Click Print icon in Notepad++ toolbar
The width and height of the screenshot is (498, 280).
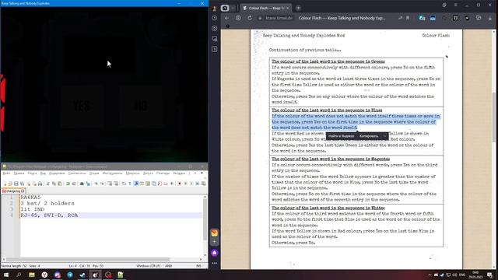pyautogui.click(x=40, y=184)
